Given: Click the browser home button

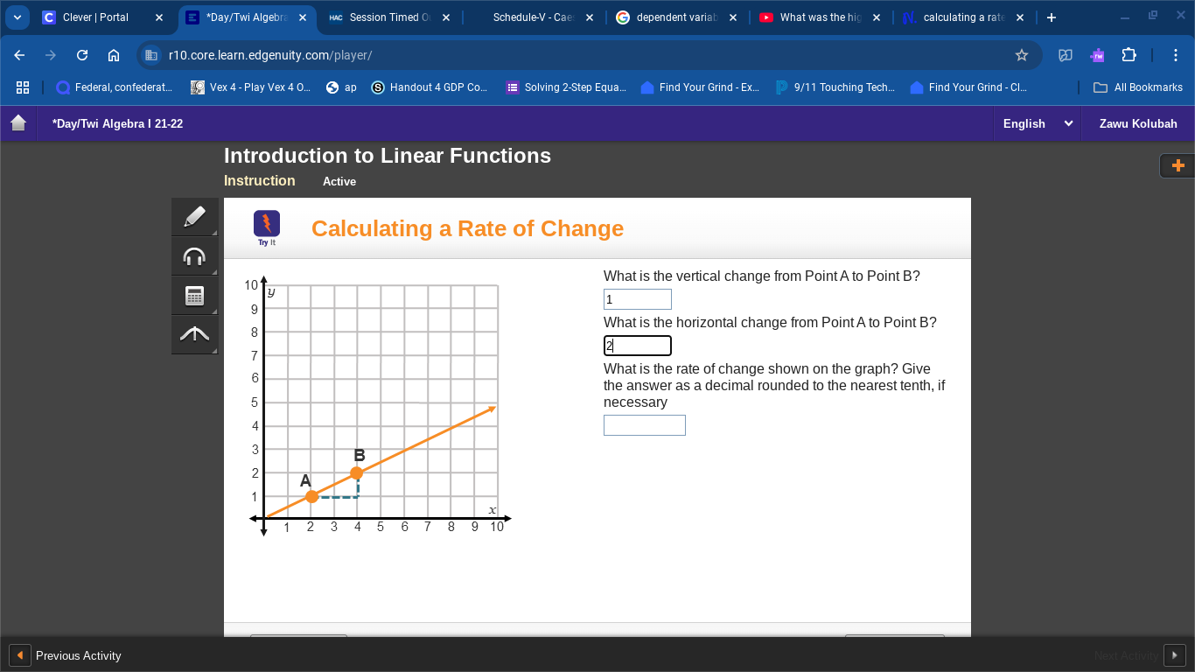Looking at the screenshot, I should (x=114, y=54).
